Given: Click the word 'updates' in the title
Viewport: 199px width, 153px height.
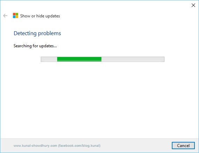Looking at the screenshot, I should (x=53, y=16).
